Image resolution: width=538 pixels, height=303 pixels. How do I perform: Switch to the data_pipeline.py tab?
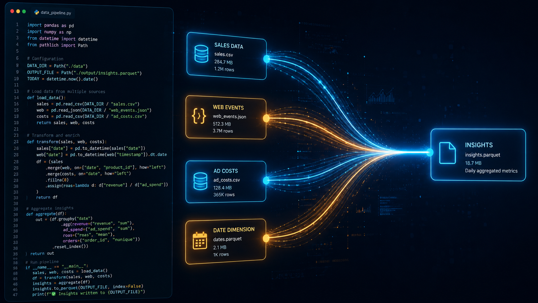[x=53, y=13]
